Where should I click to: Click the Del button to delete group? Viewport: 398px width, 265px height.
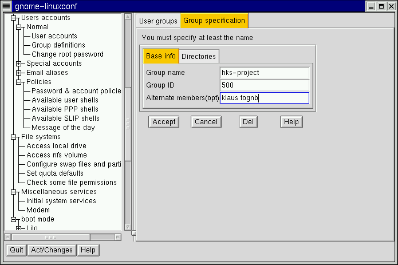coord(248,122)
